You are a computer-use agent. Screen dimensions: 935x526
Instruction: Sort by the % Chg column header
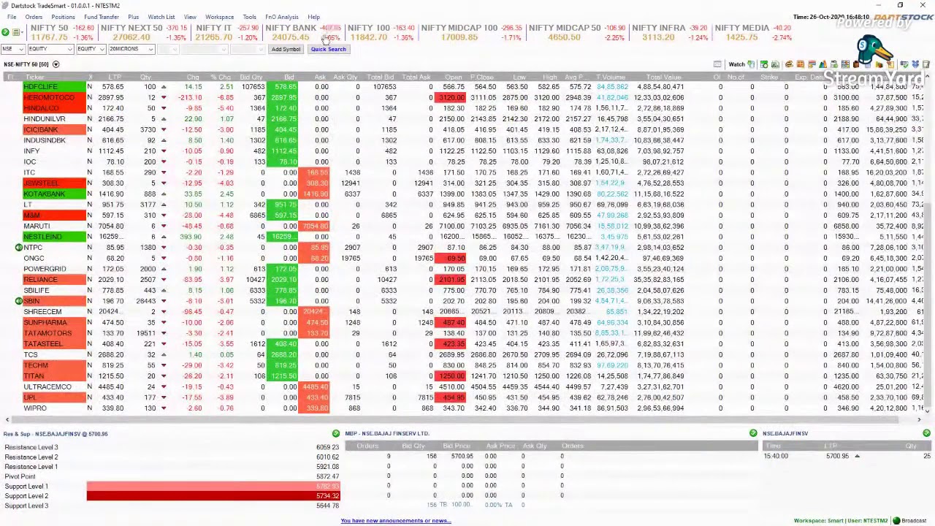(x=221, y=77)
